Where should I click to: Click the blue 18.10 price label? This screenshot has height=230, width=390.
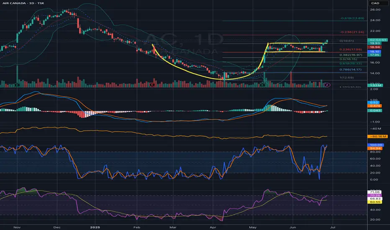pyautogui.click(x=375, y=51)
